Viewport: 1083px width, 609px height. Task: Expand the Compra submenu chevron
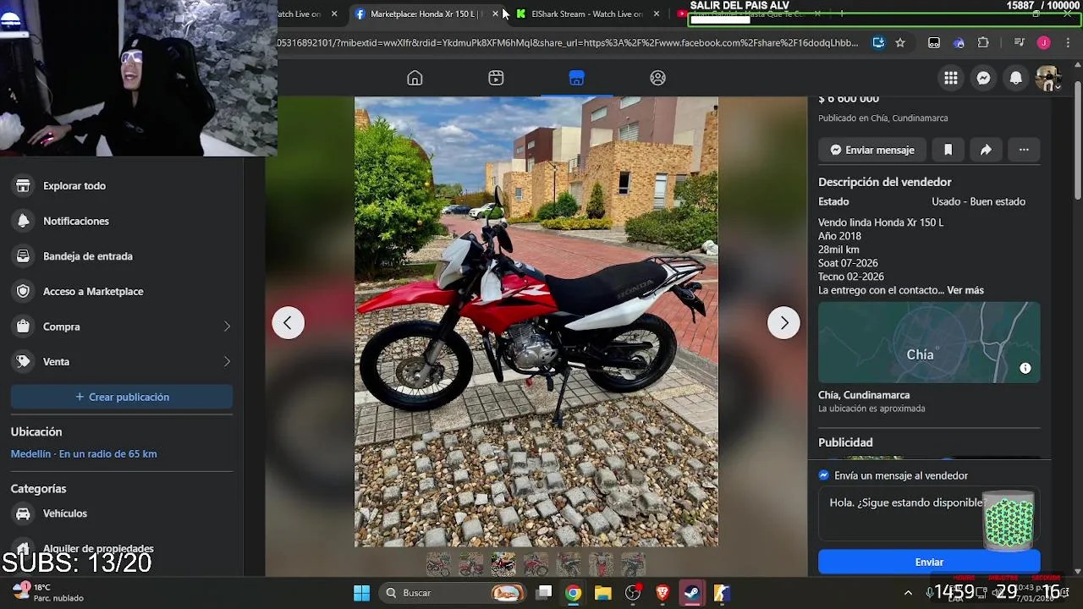coord(227,326)
